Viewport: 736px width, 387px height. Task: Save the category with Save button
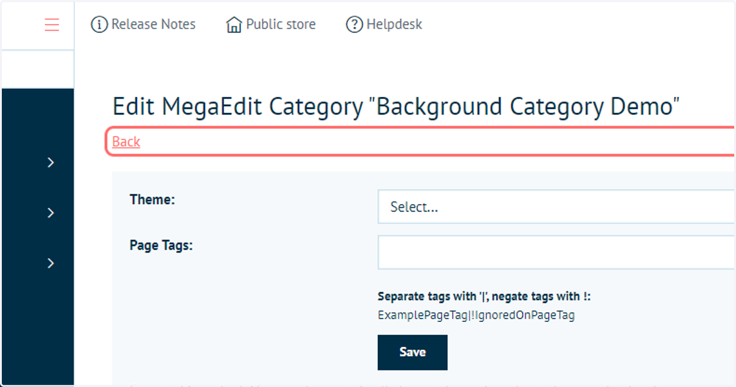[413, 352]
